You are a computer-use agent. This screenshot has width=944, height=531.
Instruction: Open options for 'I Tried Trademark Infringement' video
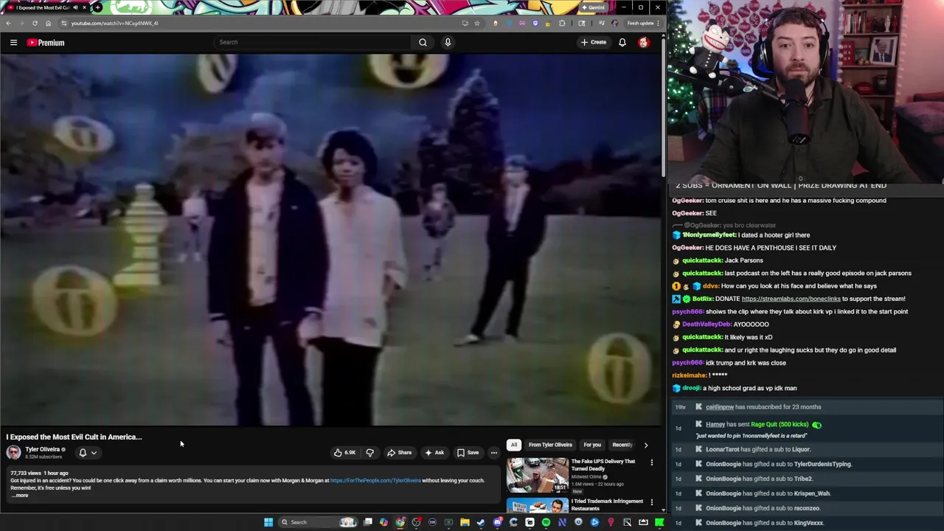pos(651,502)
